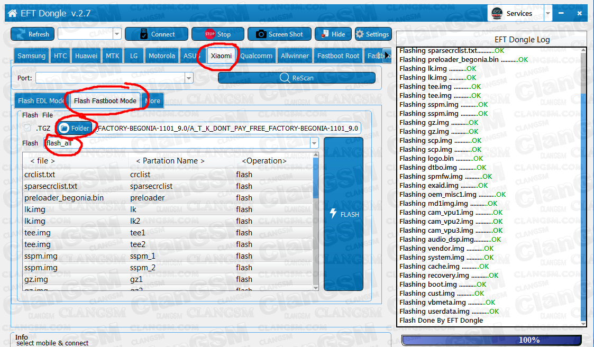
Task: Open the device dropdown next to Refresh
Action: pos(117,34)
